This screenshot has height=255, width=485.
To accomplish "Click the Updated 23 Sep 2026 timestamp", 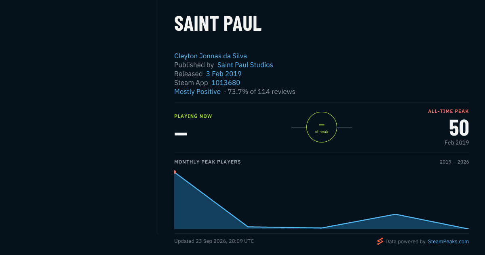I will pos(214,241).
